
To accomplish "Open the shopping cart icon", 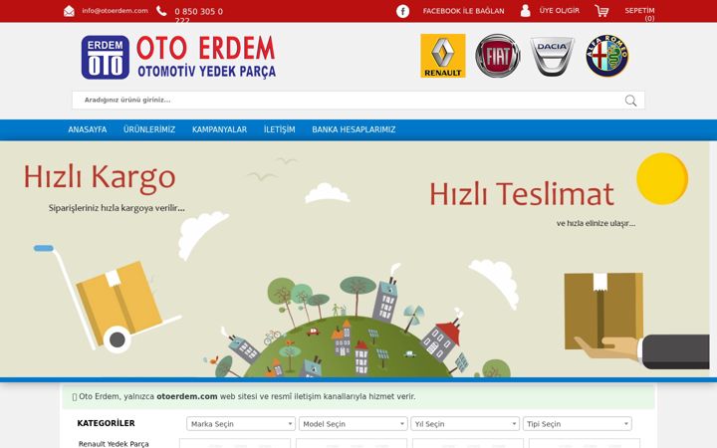I will click(x=601, y=11).
